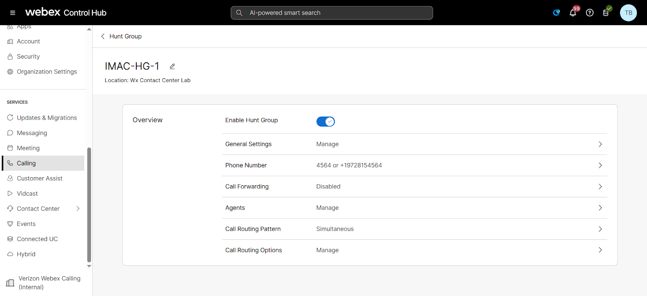Image resolution: width=647 pixels, height=296 pixels.
Task: Click the Events icon in sidebar
Action: click(x=10, y=224)
